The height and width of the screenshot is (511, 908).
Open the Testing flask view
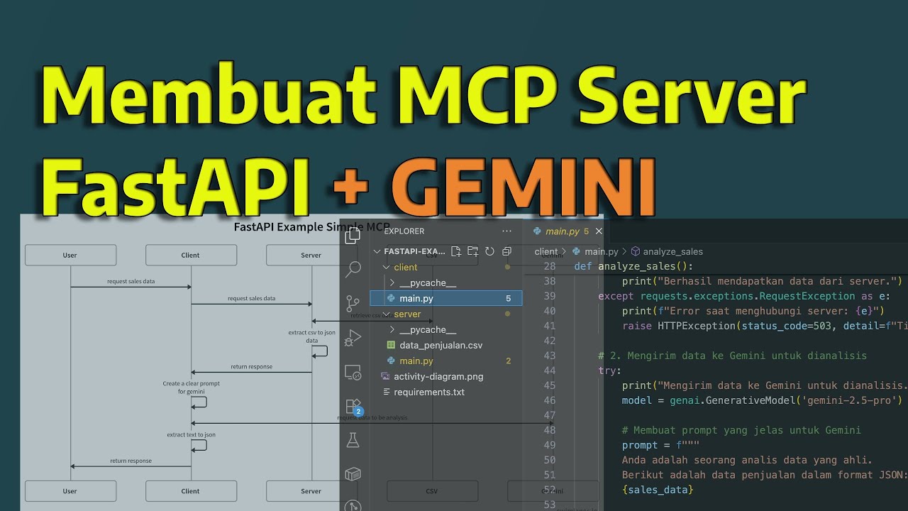(353, 440)
